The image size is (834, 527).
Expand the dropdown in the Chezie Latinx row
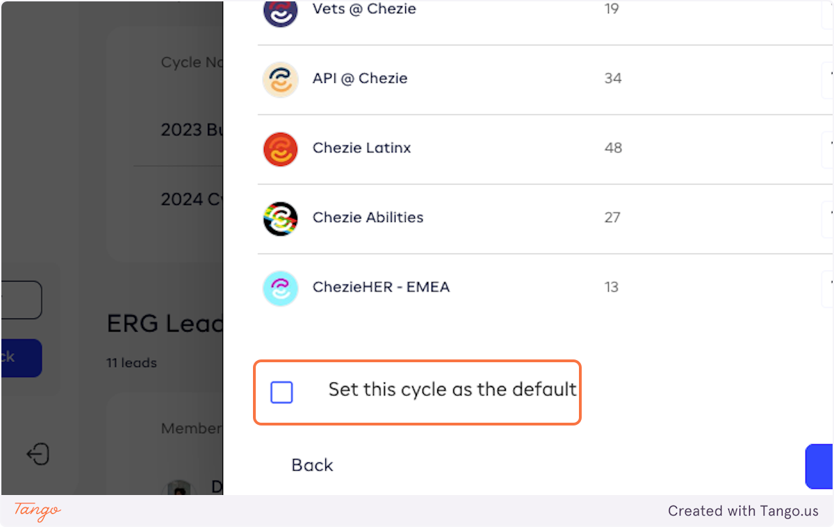pos(827,147)
